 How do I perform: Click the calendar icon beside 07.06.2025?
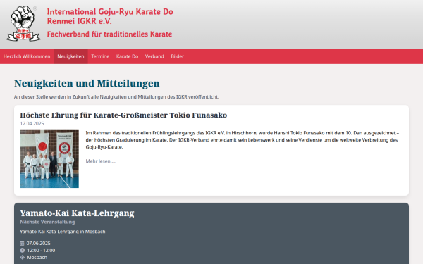(22, 244)
